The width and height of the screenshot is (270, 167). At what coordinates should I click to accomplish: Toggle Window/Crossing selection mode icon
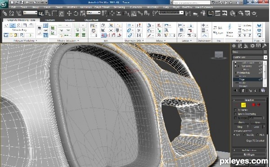coord(62,13)
